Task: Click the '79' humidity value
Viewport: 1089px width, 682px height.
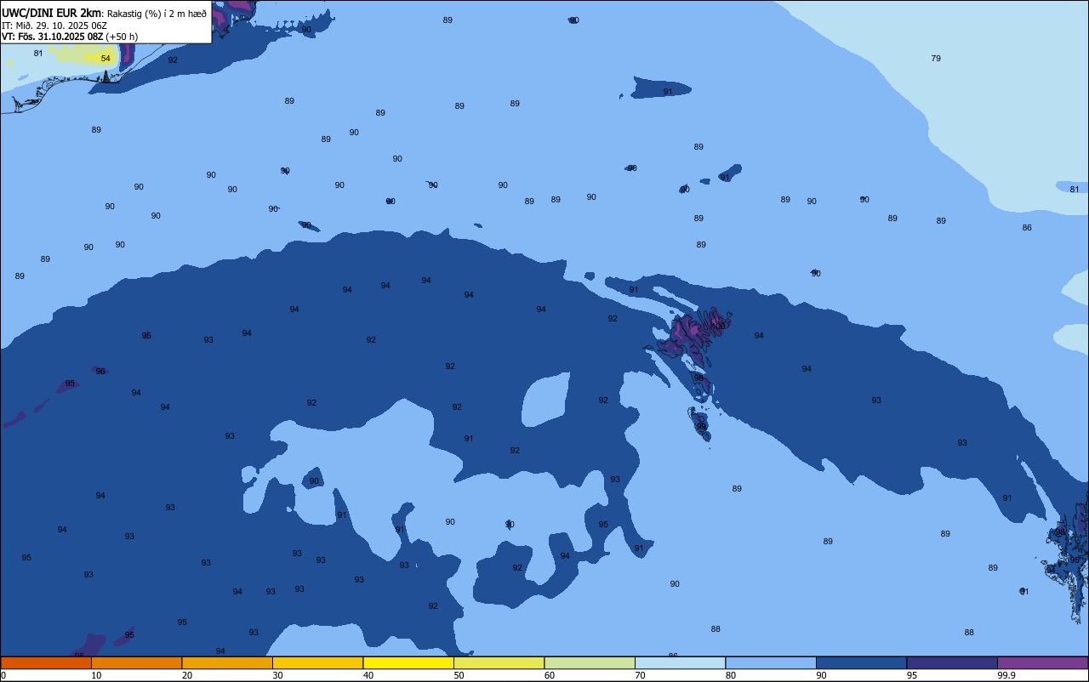Action: (x=936, y=59)
